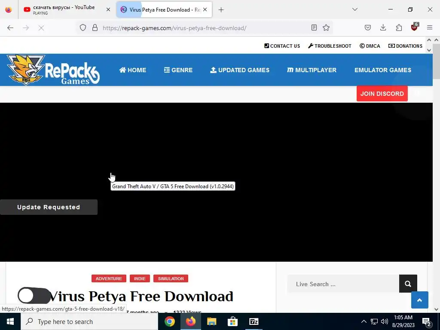
Task: Open the CONTACT US link
Action: (282, 46)
